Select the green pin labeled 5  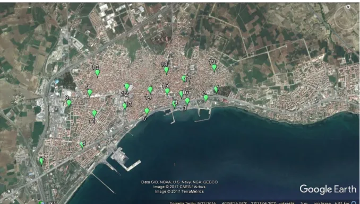(x=147, y=111)
